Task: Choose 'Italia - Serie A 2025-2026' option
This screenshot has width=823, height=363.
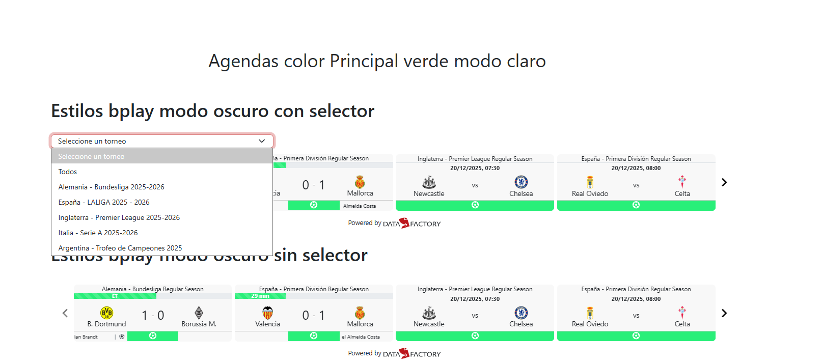Action: pos(98,233)
